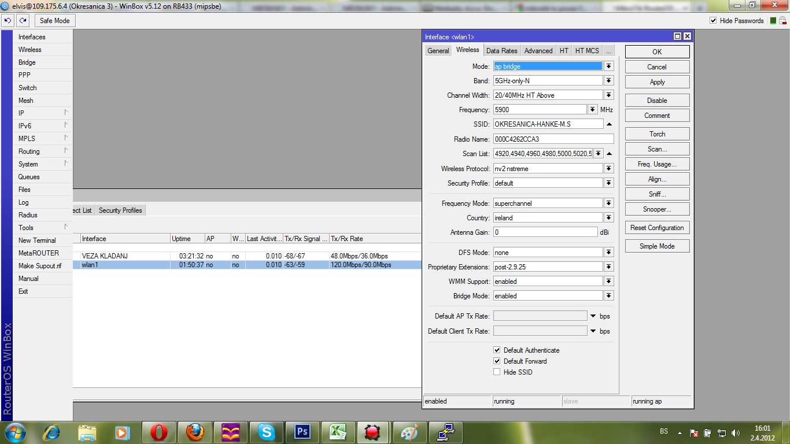
Task: Toggle the Hide Passwords checkbox
Action: 713,21
